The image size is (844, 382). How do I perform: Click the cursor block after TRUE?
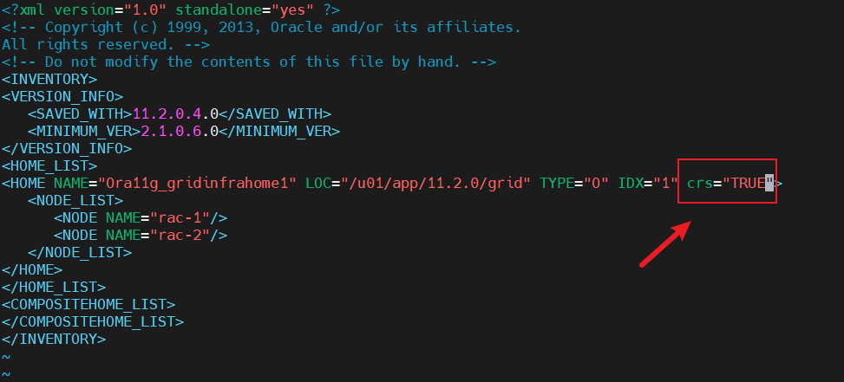(769, 184)
